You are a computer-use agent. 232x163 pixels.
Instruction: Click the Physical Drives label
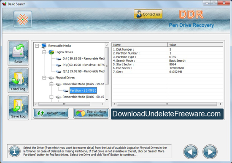coord(65,78)
